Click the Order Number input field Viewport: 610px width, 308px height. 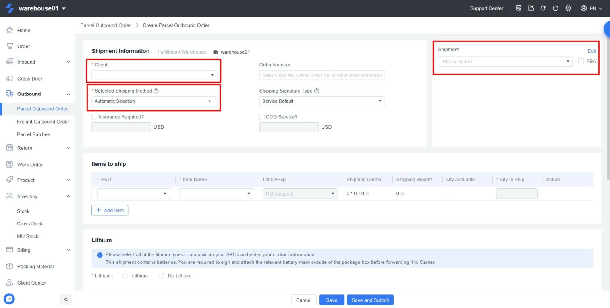tap(322, 75)
